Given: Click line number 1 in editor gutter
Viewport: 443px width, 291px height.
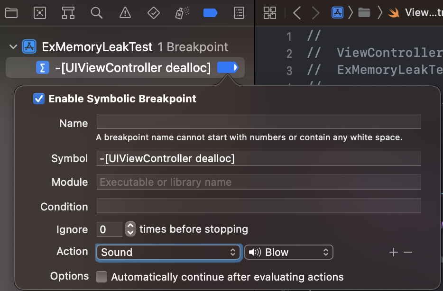Looking at the screenshot, I should pos(289,36).
